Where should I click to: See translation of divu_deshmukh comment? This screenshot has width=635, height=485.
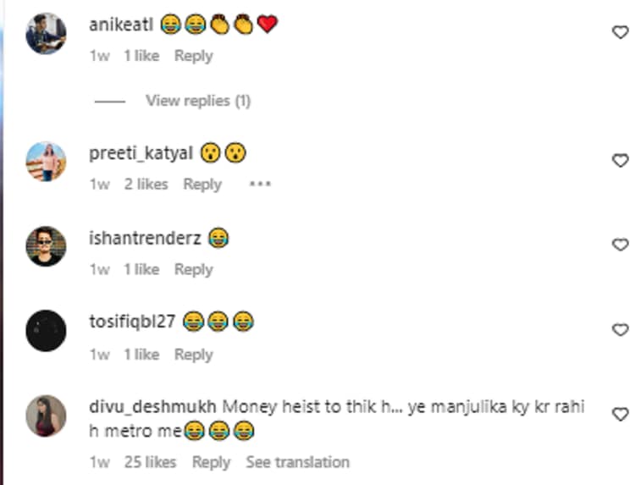coord(298,462)
